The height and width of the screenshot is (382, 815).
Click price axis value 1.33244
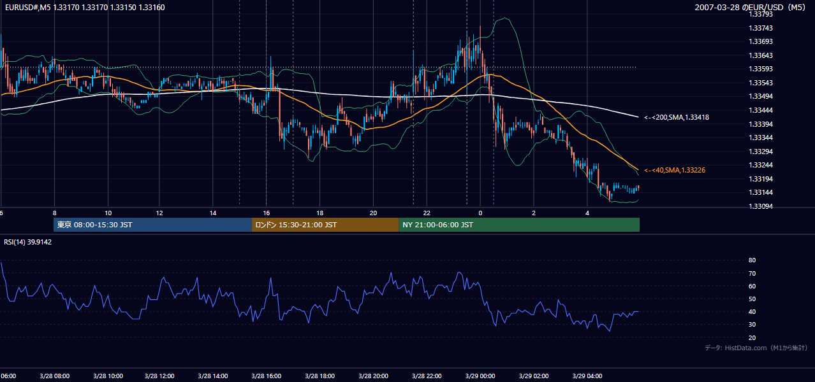[760, 165]
